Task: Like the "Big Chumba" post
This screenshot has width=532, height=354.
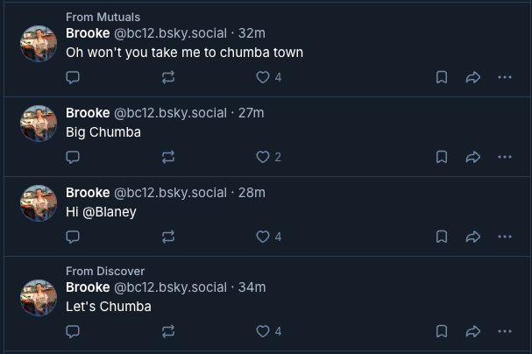Action: point(262,157)
